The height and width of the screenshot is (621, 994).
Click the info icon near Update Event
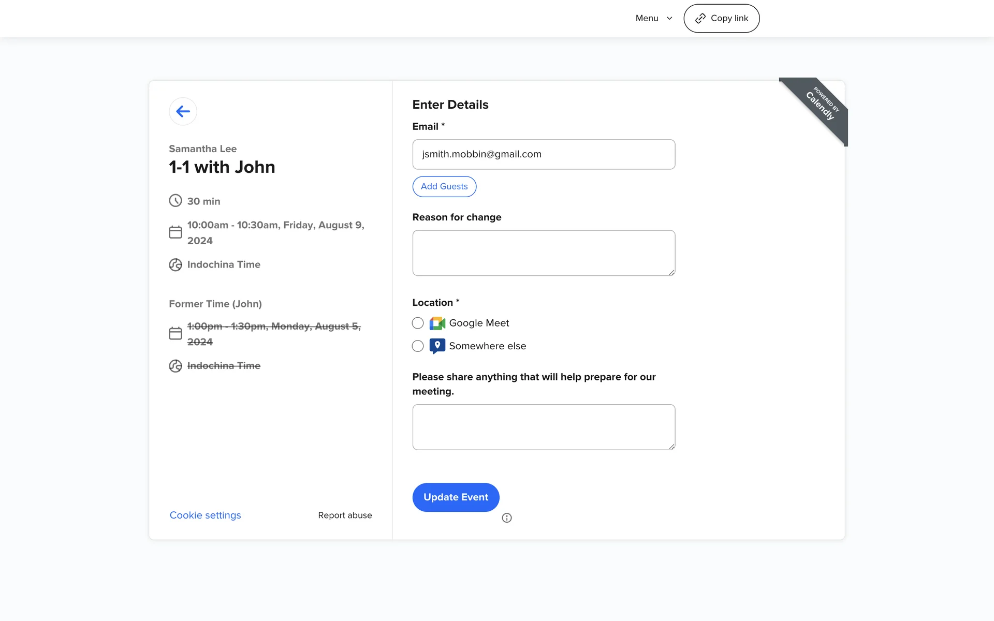click(x=507, y=518)
